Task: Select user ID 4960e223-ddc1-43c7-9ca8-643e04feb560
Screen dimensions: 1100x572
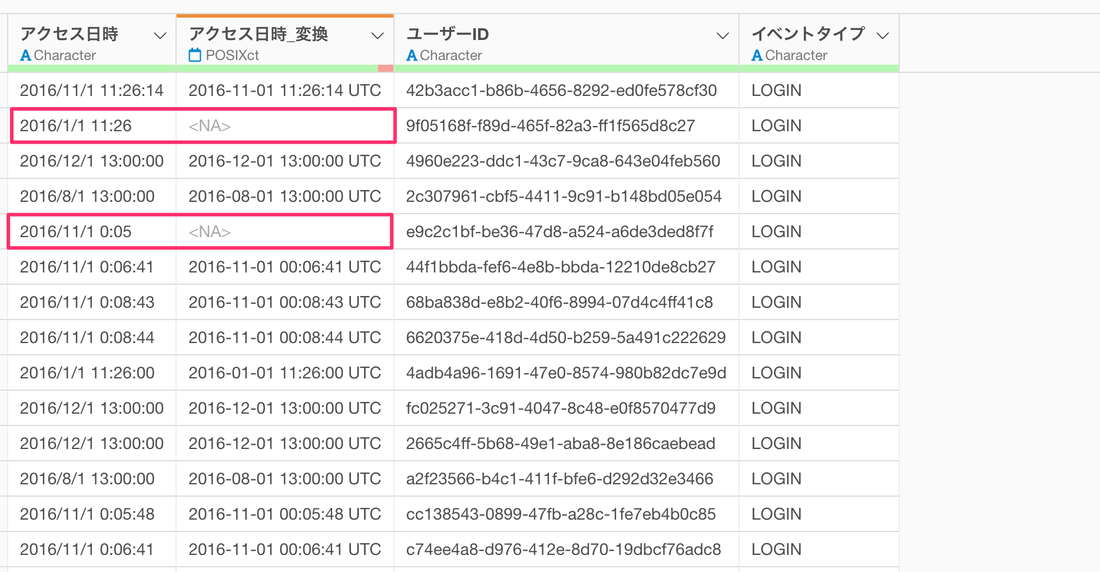Action: pyautogui.click(x=566, y=161)
